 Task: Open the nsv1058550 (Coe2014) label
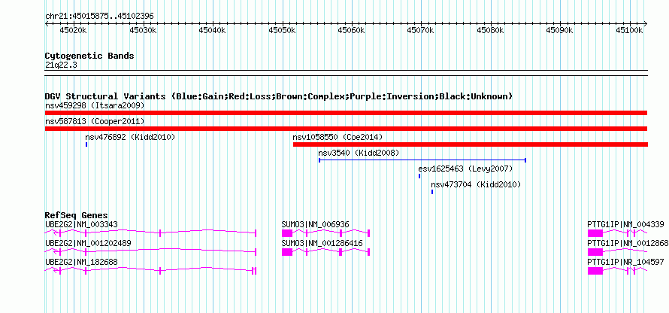click(338, 137)
